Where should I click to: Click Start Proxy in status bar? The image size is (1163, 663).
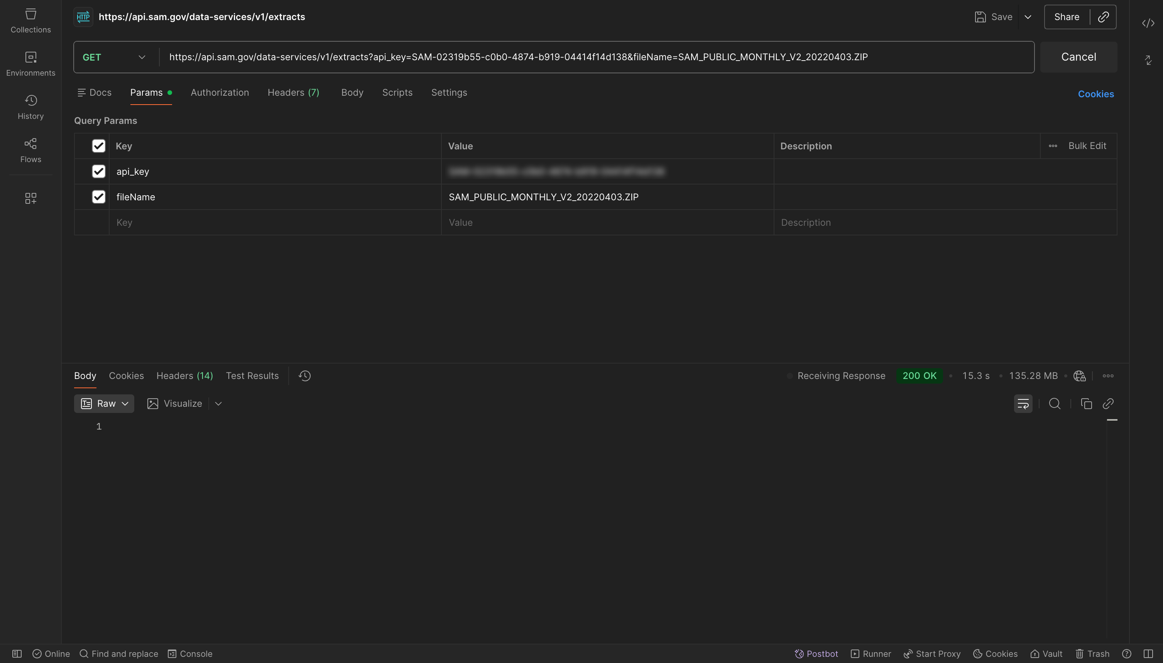[x=932, y=653]
